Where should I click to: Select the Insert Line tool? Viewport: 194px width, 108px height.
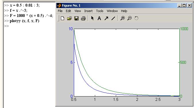tap(113, 18)
